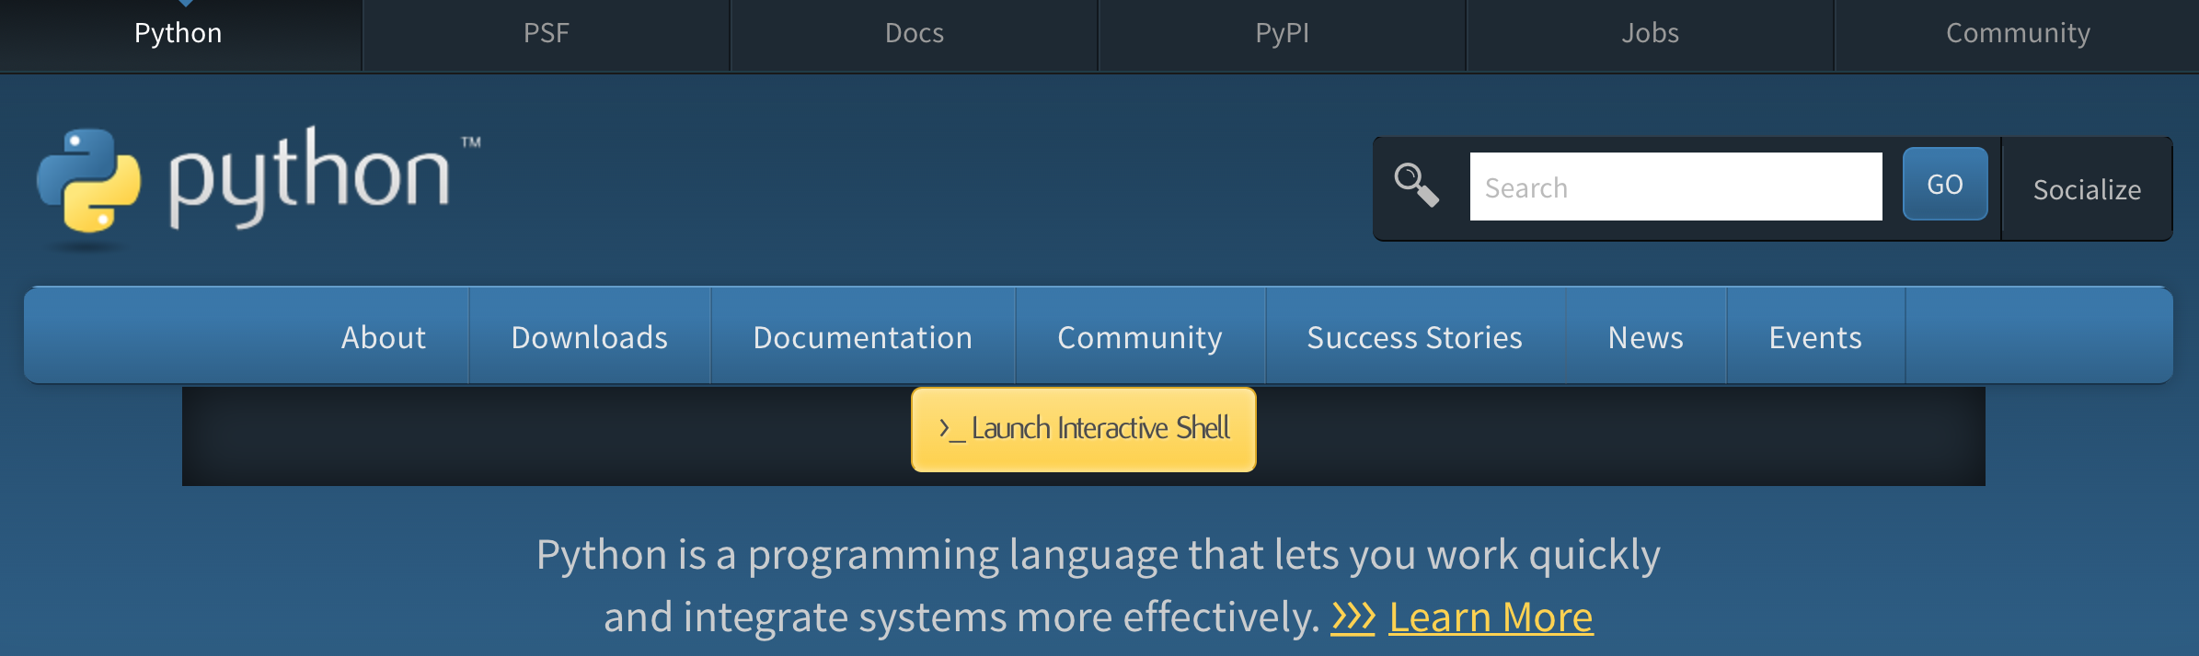This screenshot has width=2199, height=656.
Task: Go to the PyPI top tab
Action: 1283,34
